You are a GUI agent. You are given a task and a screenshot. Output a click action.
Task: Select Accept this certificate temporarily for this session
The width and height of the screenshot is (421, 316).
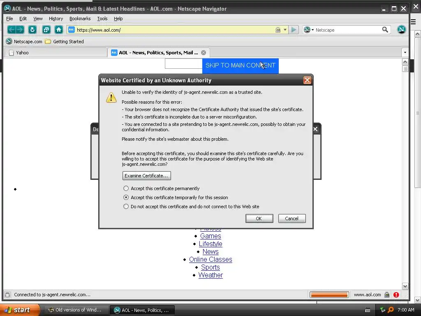126,197
